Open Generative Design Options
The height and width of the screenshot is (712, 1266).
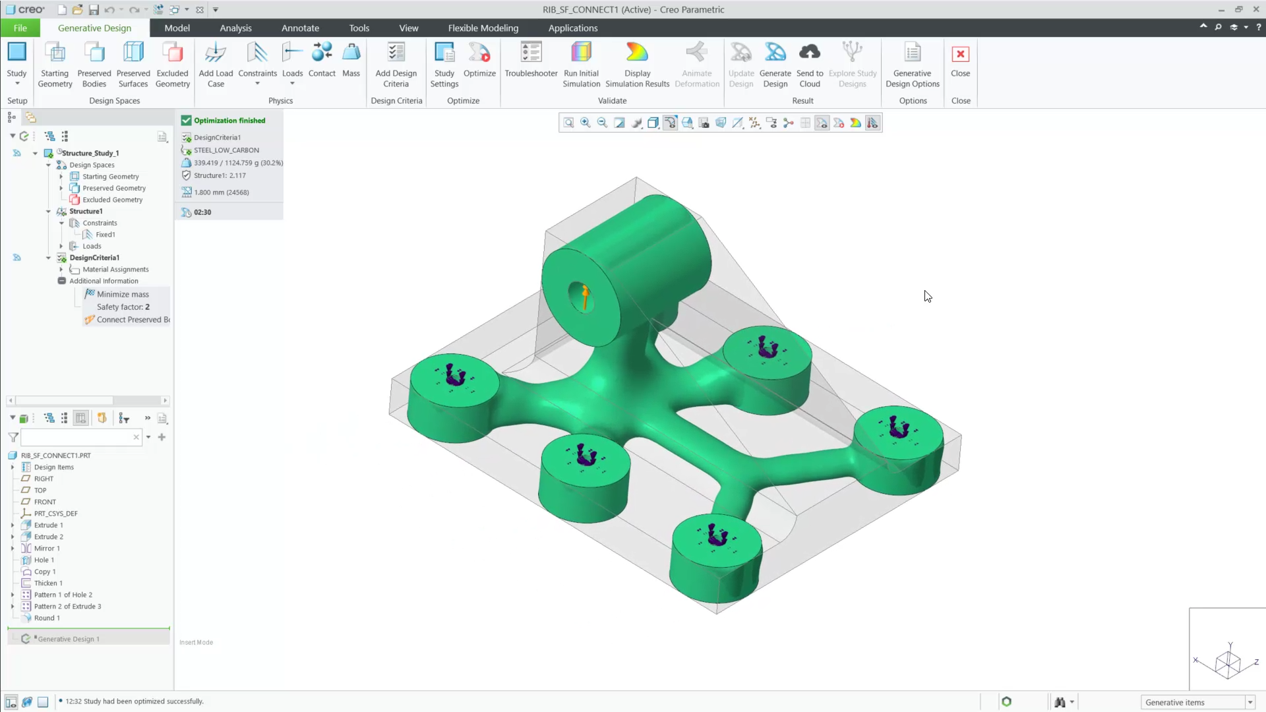point(913,65)
